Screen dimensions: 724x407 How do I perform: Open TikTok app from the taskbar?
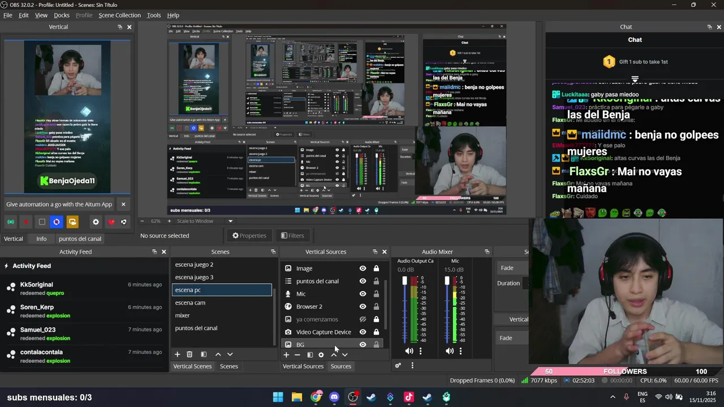[409, 397]
